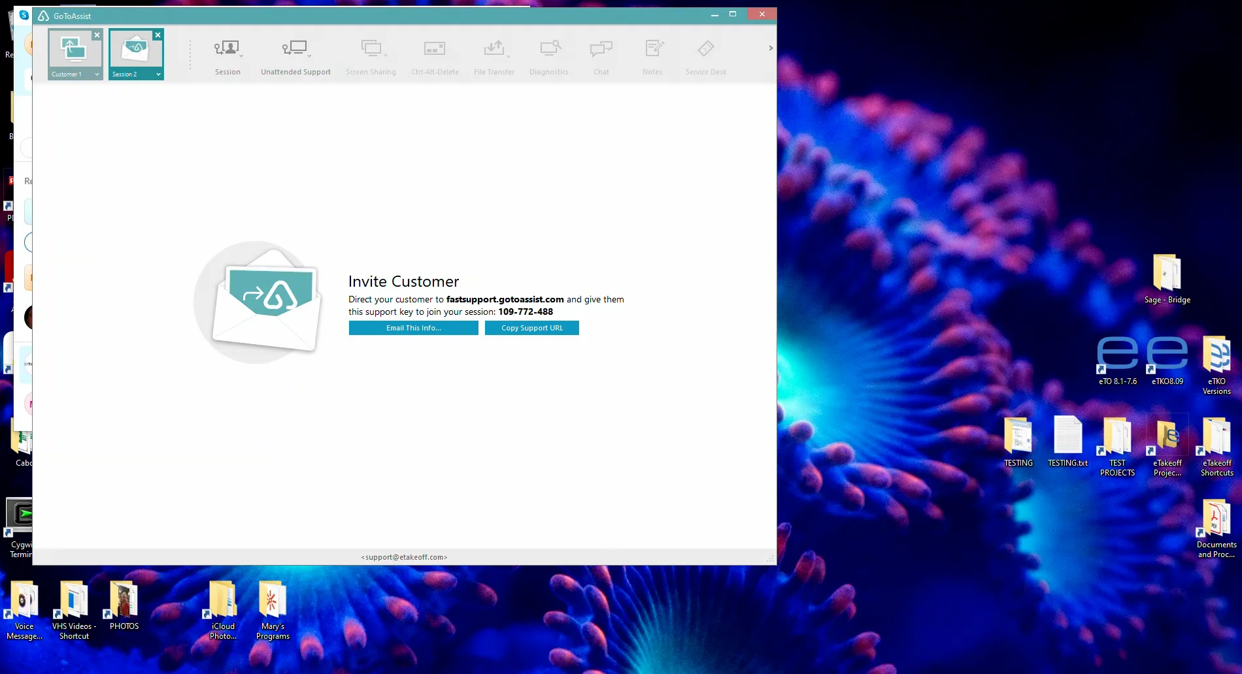Expand the Customer 1 tab dropdown

tap(96, 74)
